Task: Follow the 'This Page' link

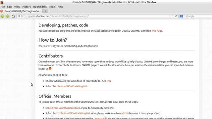Action: pyautogui.click(x=157, y=31)
